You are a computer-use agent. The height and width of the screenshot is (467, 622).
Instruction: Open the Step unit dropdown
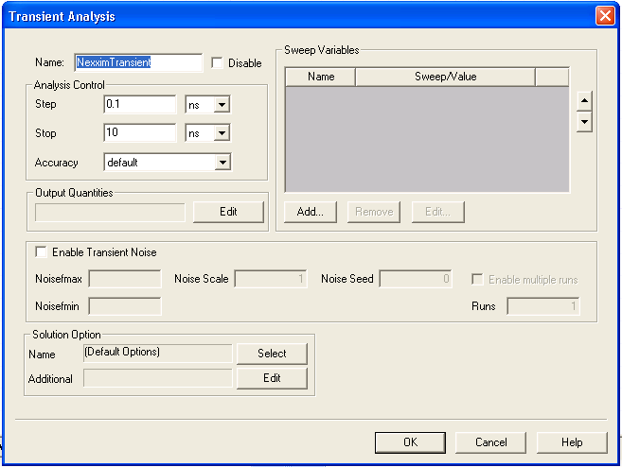click(222, 105)
